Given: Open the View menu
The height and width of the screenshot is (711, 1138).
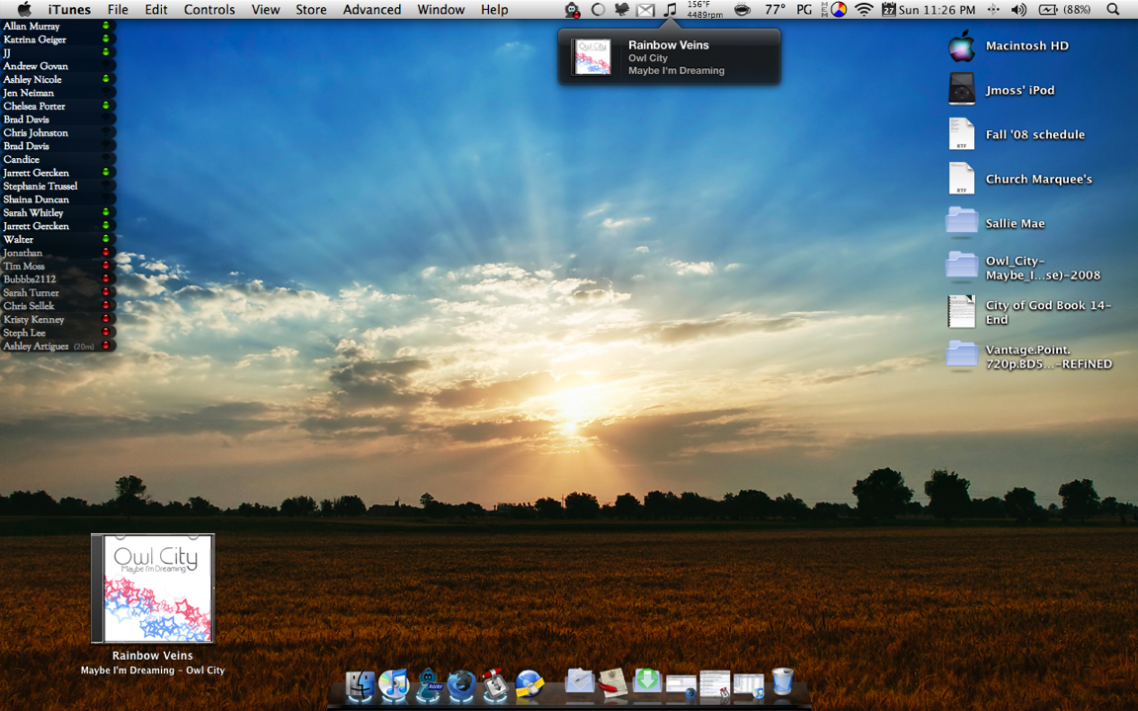Looking at the screenshot, I should 266,10.
